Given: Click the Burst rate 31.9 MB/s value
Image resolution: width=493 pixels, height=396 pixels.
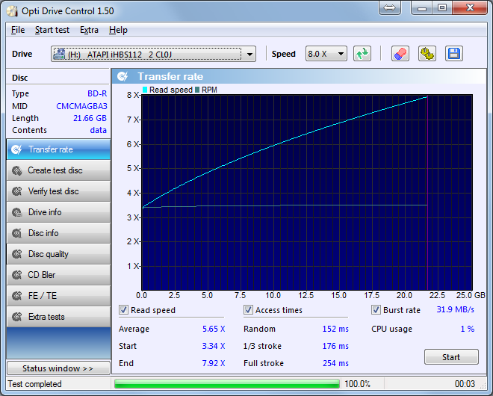Looking at the screenshot, I should (455, 309).
